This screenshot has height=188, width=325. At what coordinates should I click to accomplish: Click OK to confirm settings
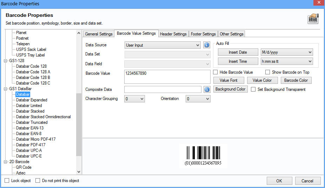pyautogui.click(x=279, y=181)
